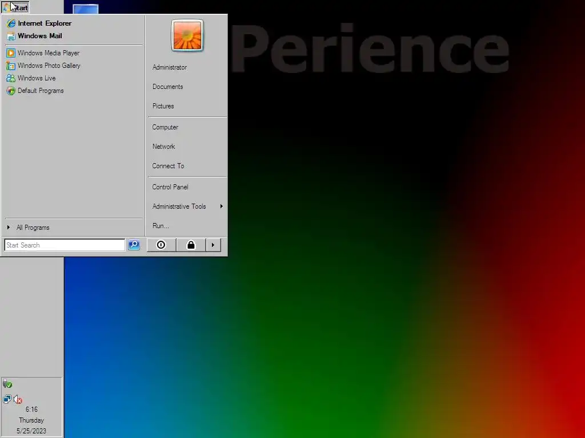This screenshot has height=438, width=585.
Task: Open Pictures folder
Action: [x=187, y=106]
